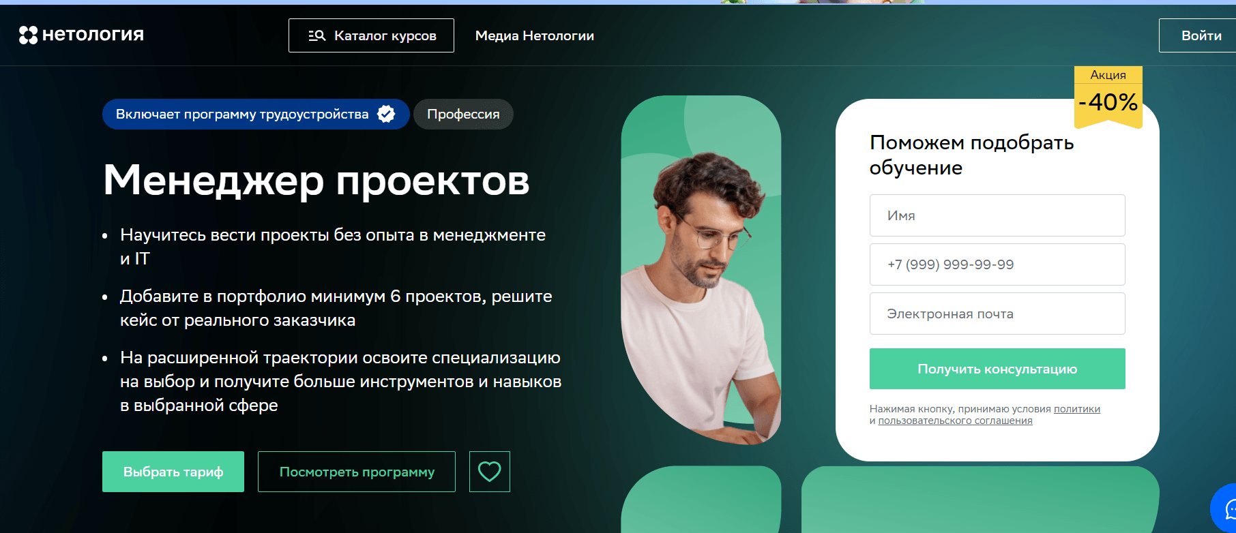The height and width of the screenshot is (533, 1236).
Task: Click the man with glasses photo
Action: point(701,271)
